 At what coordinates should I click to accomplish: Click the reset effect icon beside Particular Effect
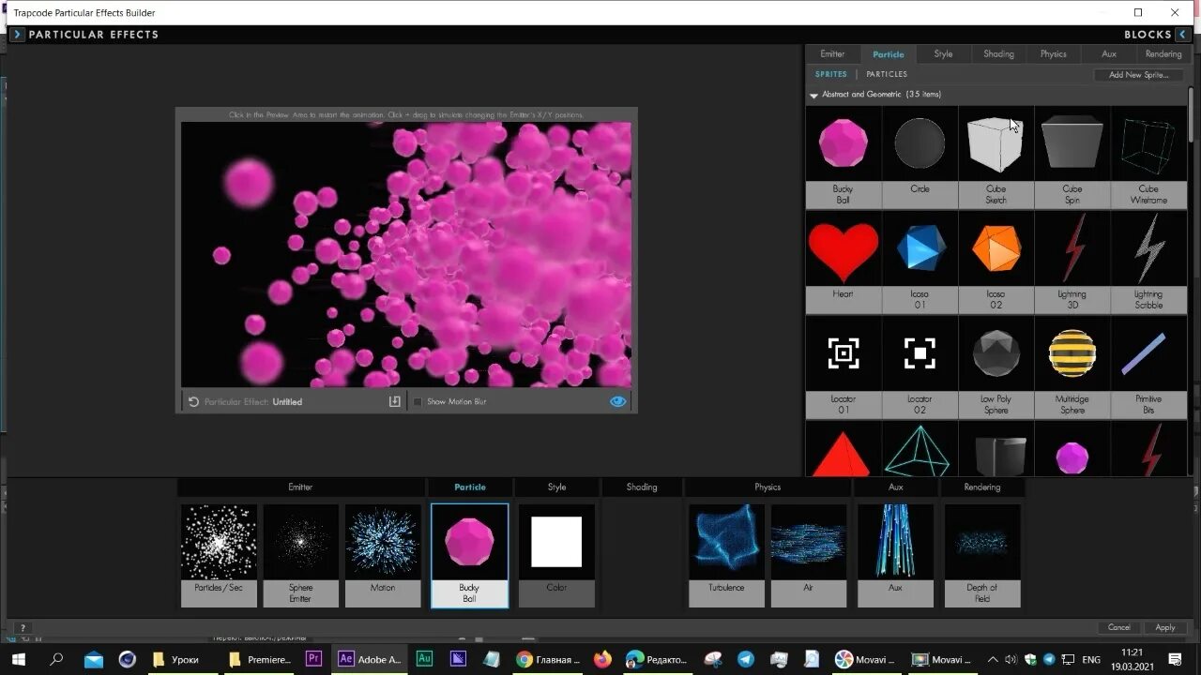193,401
